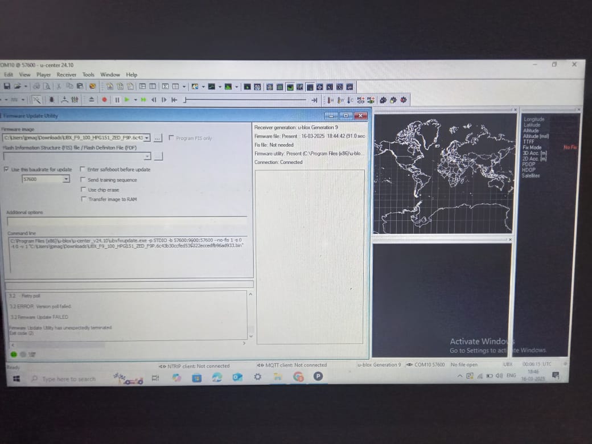Click the Step Forward playback icon
Image resolution: width=592 pixels, height=444 pixels.
point(164,100)
